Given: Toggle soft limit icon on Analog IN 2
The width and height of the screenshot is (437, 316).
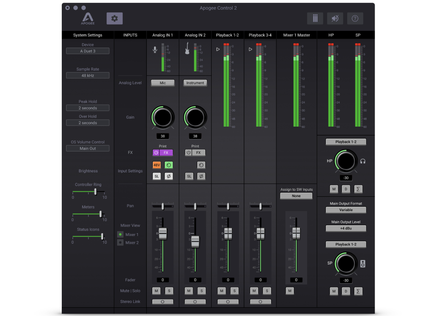Looking at the screenshot, I should 201,165.
